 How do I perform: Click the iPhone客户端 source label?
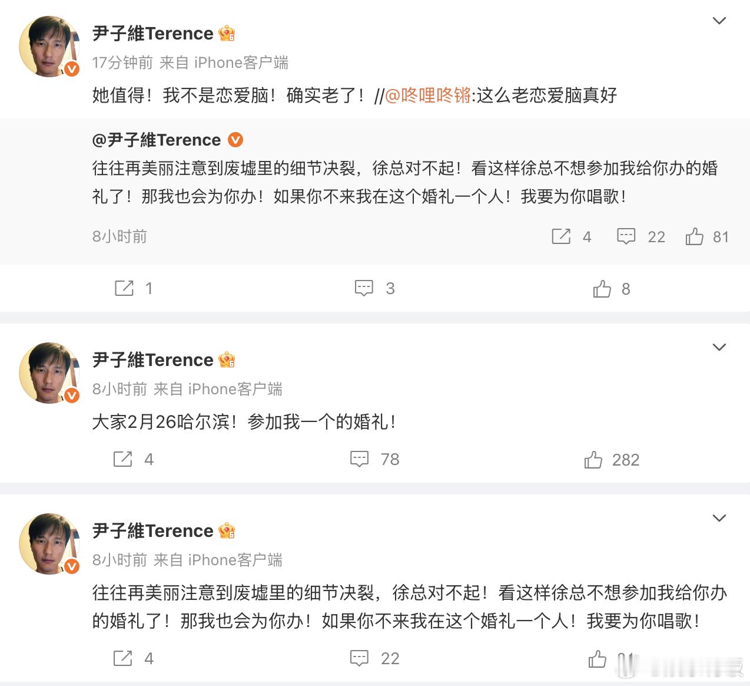click(x=243, y=62)
